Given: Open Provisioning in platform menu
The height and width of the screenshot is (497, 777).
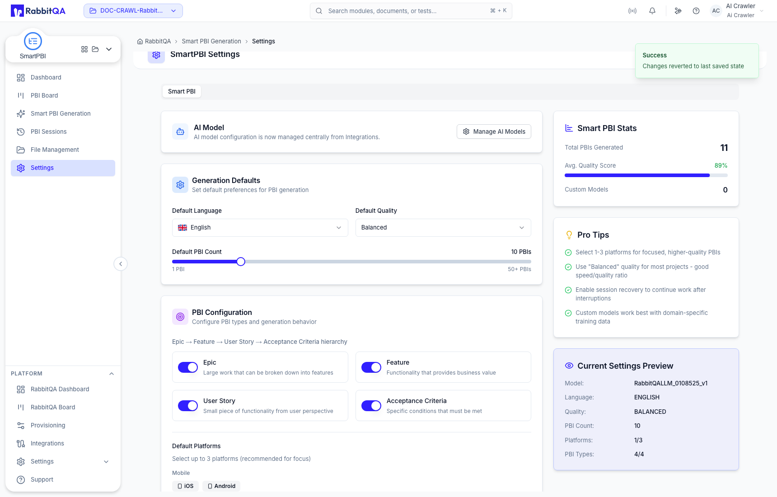Looking at the screenshot, I should coord(63,426).
